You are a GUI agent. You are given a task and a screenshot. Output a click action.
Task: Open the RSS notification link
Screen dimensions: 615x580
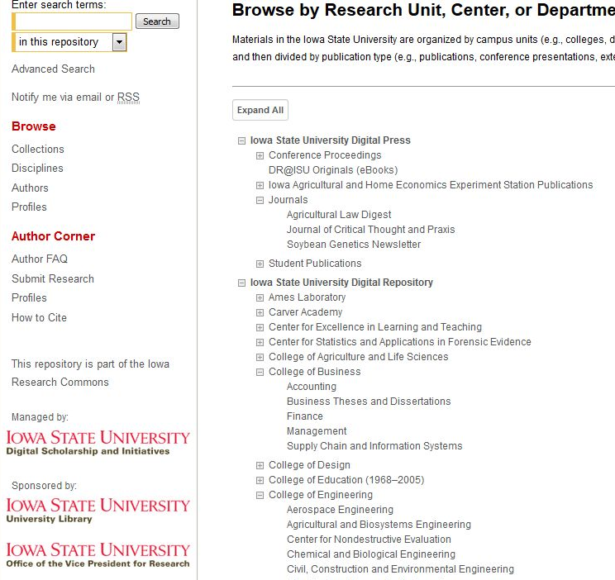click(x=128, y=97)
